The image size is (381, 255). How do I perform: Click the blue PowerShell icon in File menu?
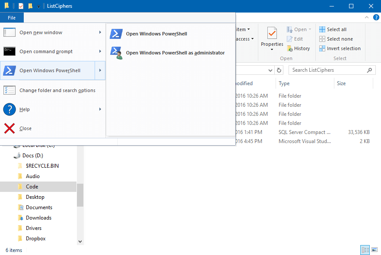[10, 70]
